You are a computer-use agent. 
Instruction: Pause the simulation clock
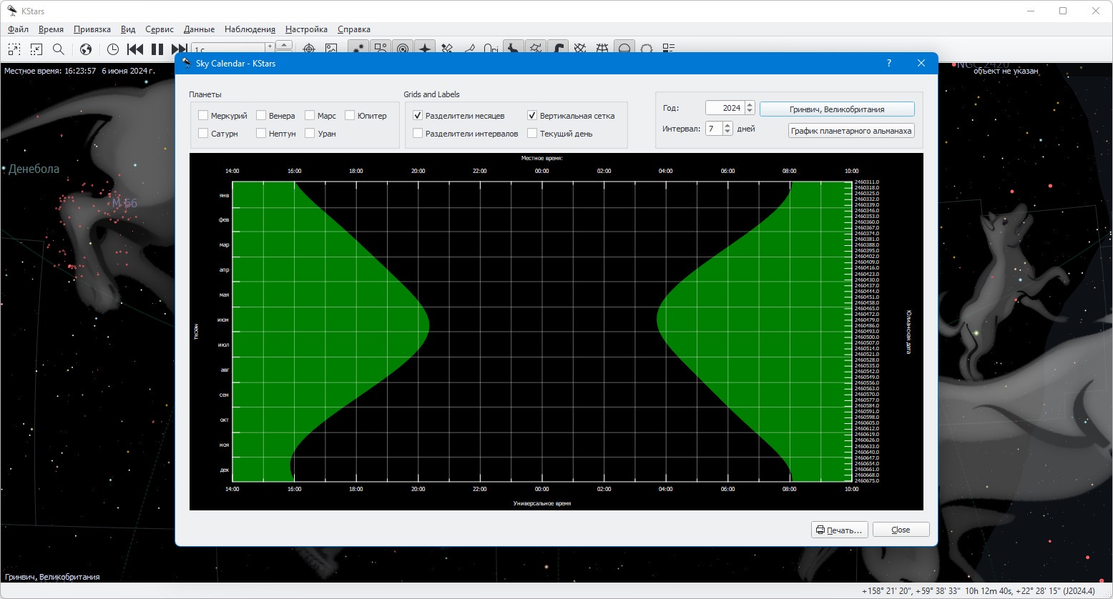(x=157, y=49)
